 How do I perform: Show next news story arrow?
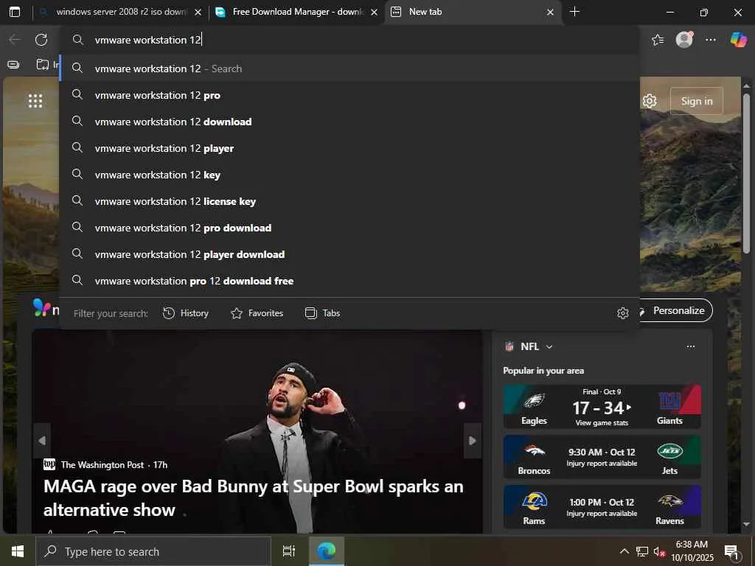point(473,441)
